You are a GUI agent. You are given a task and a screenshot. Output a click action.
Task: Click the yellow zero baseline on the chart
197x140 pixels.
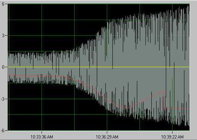click(x=99, y=67)
